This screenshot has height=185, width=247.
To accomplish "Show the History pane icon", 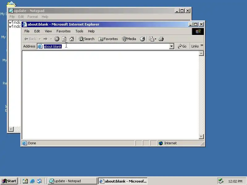I will pyautogui.click(x=142, y=39).
